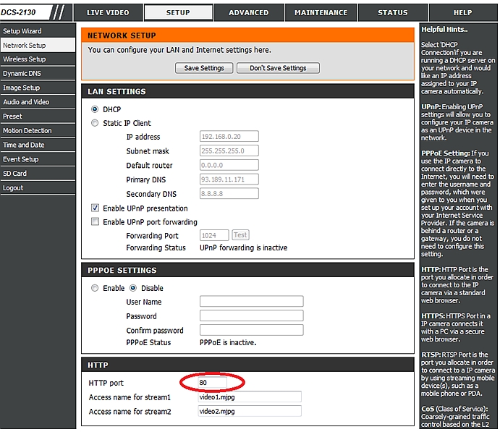Click the Save Settings button

tap(204, 68)
